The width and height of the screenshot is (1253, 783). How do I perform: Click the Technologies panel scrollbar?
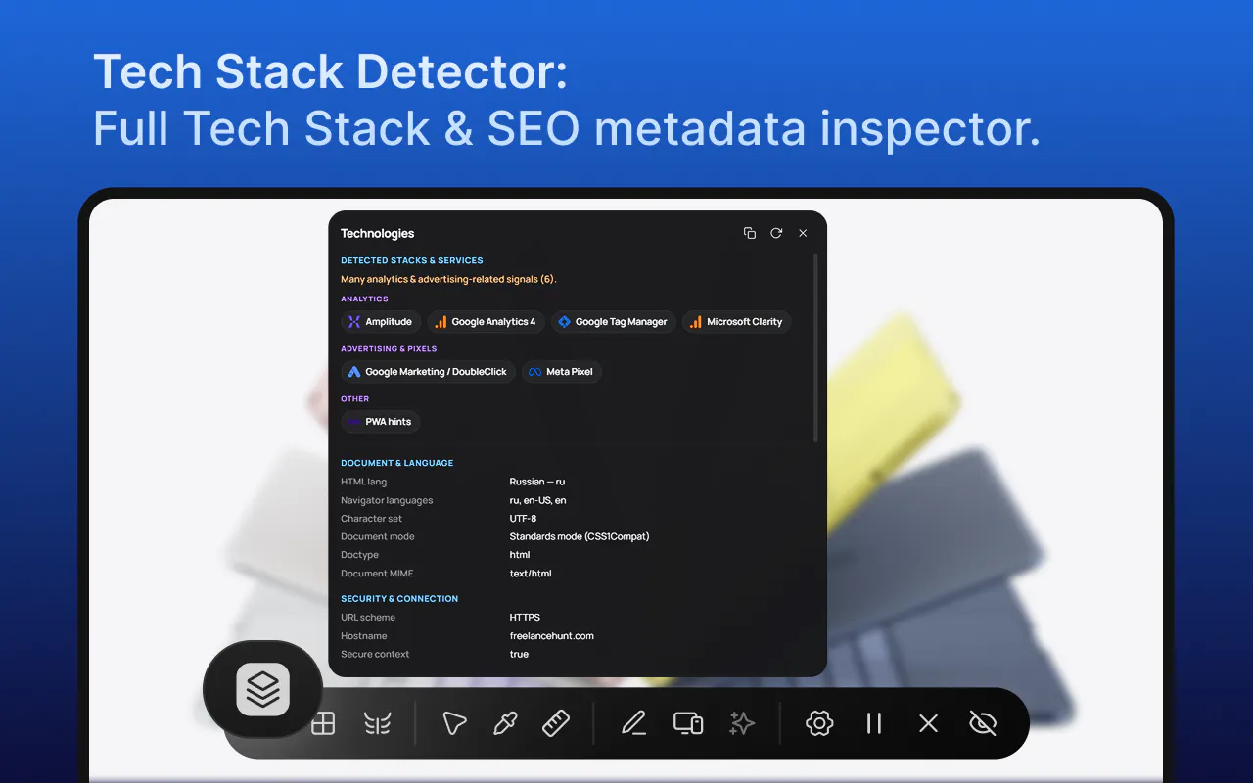(x=815, y=347)
